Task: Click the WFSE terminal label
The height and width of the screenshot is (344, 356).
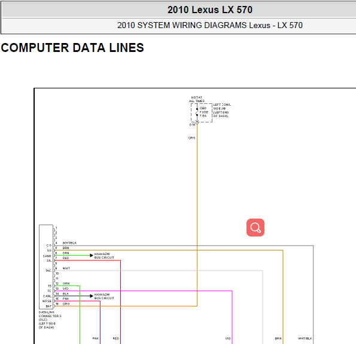Action: pyautogui.click(x=47, y=301)
